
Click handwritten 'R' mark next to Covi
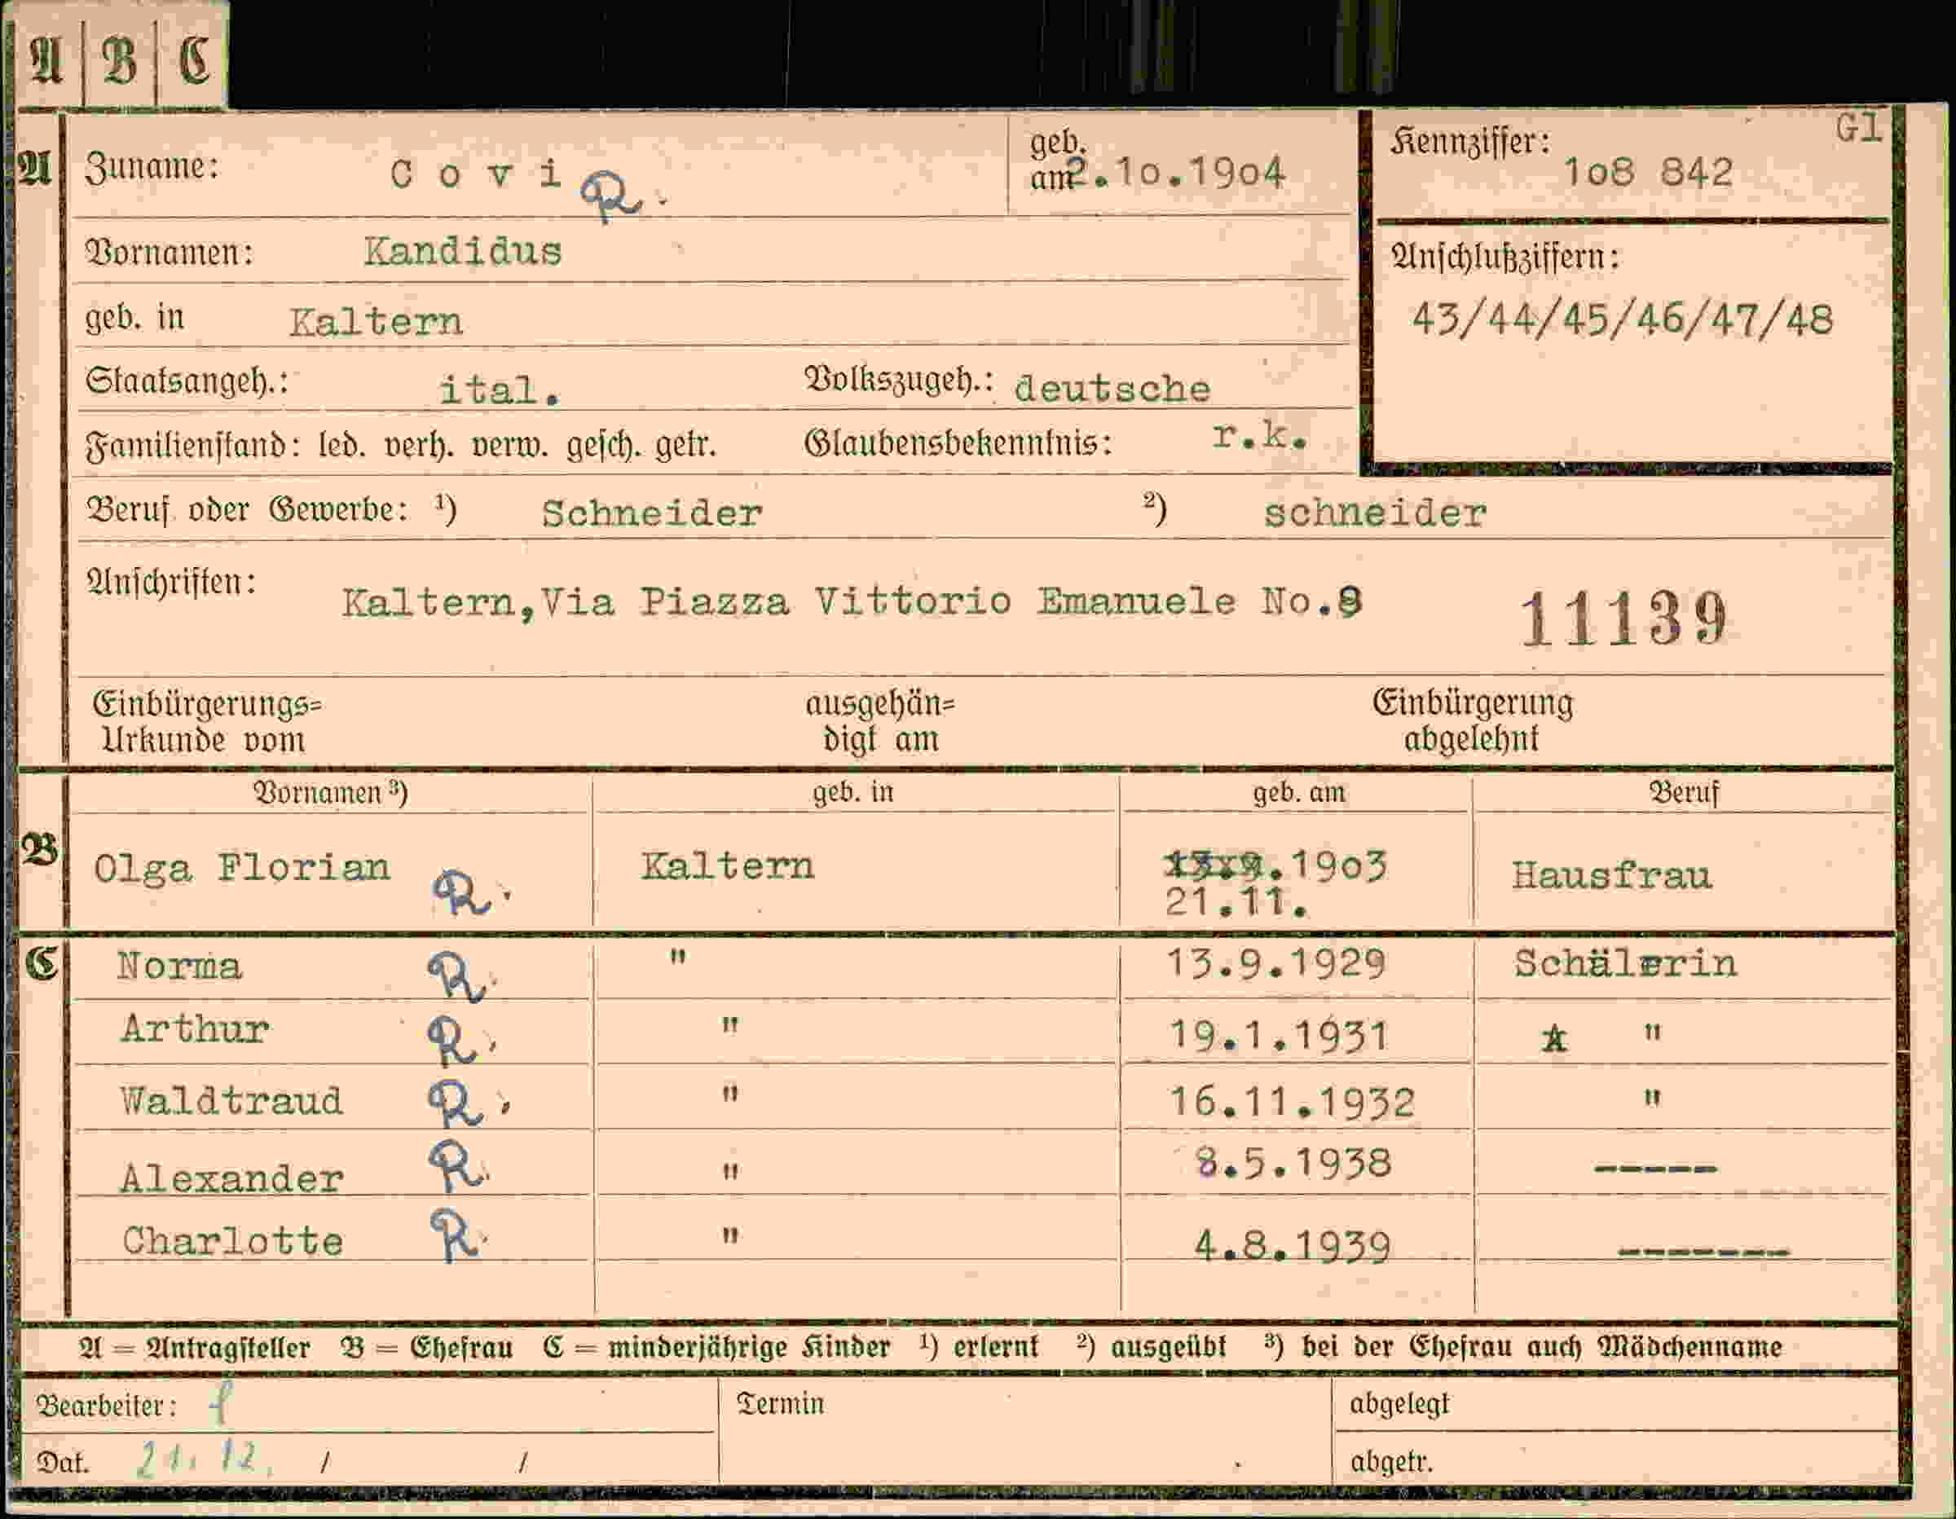click(x=613, y=196)
